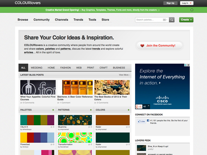
Task: Click the palettes link in intro text
Action: coord(50,49)
